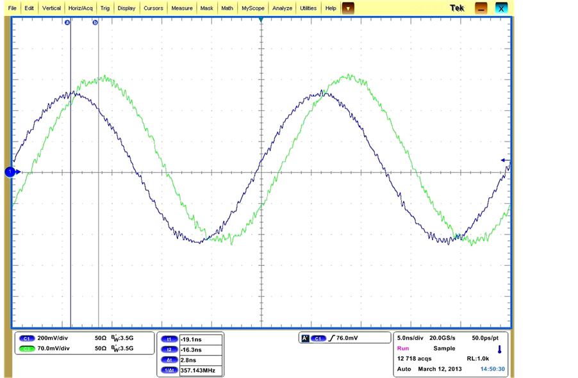Expand the brown dropdown arrow after Help
The image size is (578, 378).
click(x=348, y=8)
